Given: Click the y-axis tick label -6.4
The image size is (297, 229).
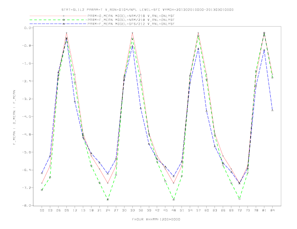Looking at the screenshot, I should click(27, 170).
